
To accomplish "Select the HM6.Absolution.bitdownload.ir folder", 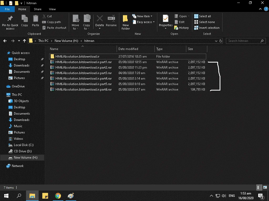I will point(127,57).
